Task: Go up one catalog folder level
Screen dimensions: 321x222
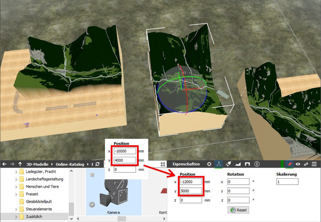Action: point(20,164)
